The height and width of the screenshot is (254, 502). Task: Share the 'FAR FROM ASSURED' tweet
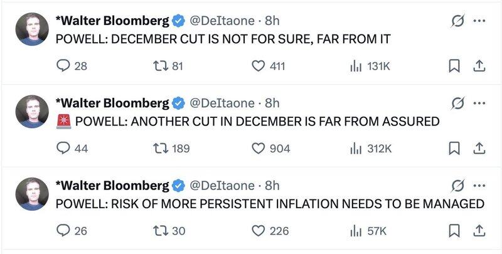(x=478, y=149)
